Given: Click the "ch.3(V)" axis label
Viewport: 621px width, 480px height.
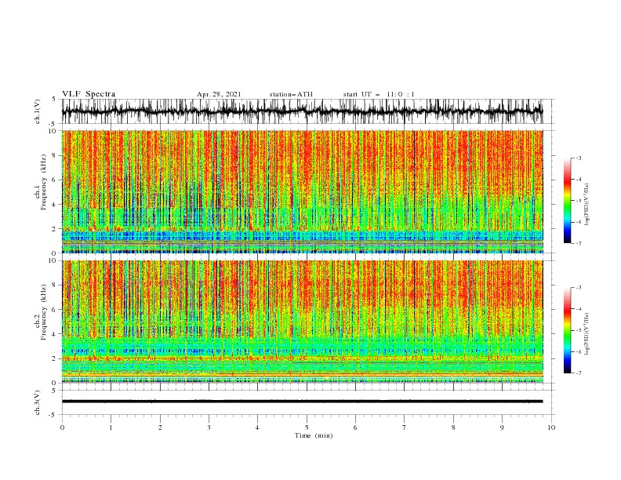Looking at the screenshot, I should (37, 402).
